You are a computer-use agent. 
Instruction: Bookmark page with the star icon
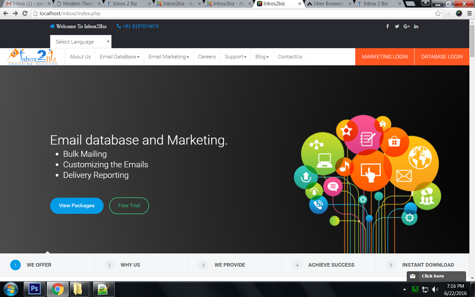438,14
